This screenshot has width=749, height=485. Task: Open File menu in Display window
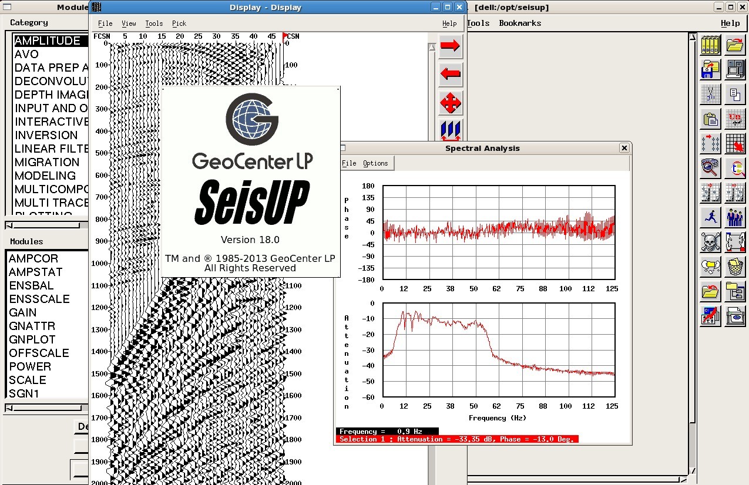(105, 23)
